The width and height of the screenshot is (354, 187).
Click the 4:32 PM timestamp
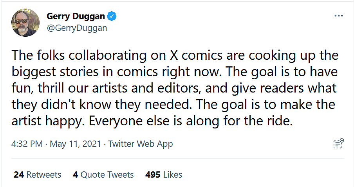[x=27, y=144]
